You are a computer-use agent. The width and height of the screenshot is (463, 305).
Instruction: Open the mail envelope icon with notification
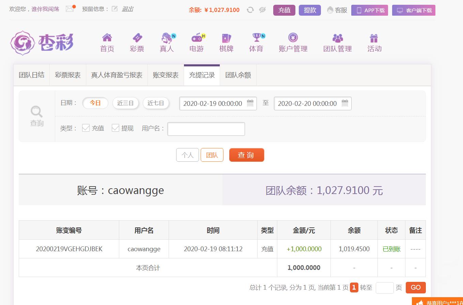tap(70, 9)
